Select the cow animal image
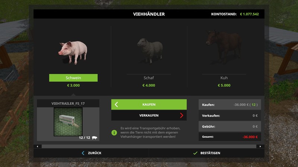 coord(224,47)
